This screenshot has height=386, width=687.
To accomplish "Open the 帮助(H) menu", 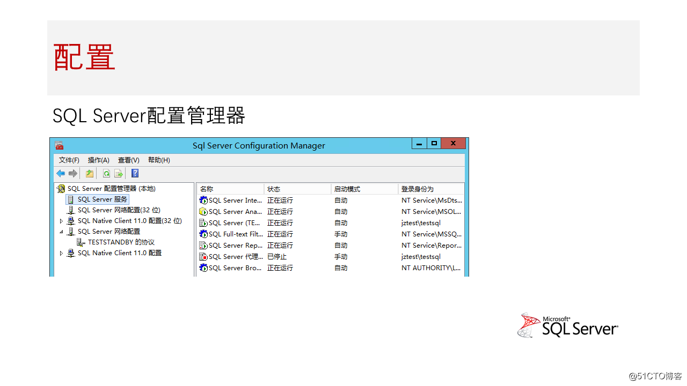I will coord(159,160).
